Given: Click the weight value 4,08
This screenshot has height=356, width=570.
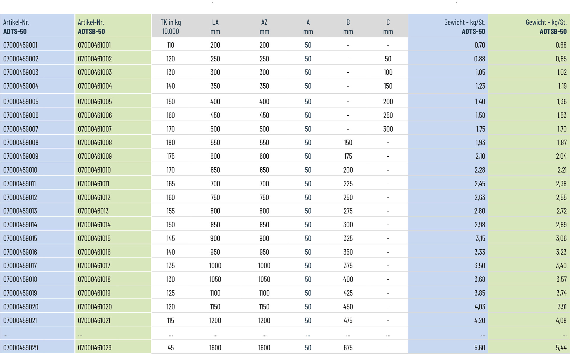Looking at the screenshot, I should [x=561, y=320].
